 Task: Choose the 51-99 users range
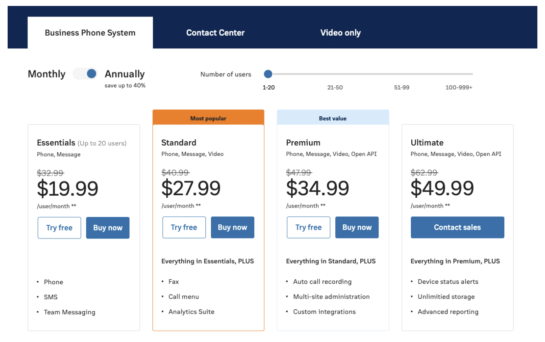click(x=402, y=87)
